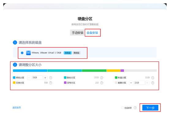169x114 pixels.
Task: Click the 恢复分区 label text
Action: point(122,78)
